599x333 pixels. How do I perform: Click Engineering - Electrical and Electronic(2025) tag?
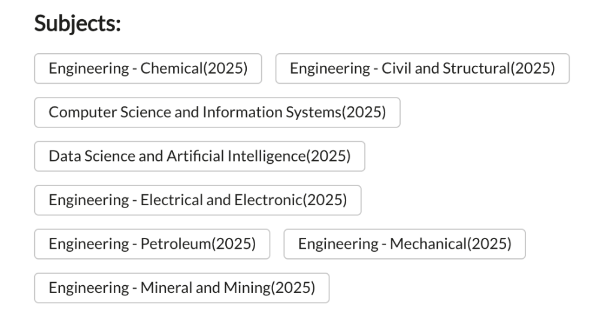(x=198, y=200)
